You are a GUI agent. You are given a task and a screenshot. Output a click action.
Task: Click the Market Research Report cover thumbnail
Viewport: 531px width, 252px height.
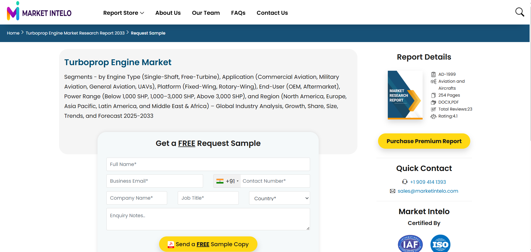pos(405,95)
